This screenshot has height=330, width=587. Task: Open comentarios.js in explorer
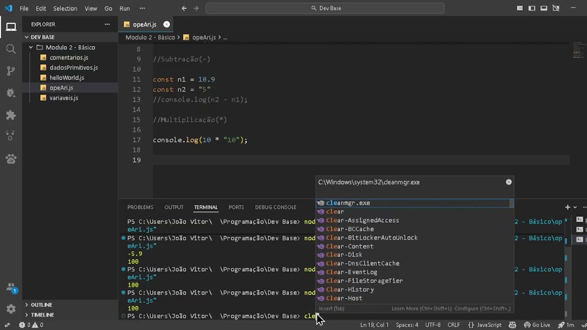tap(69, 57)
